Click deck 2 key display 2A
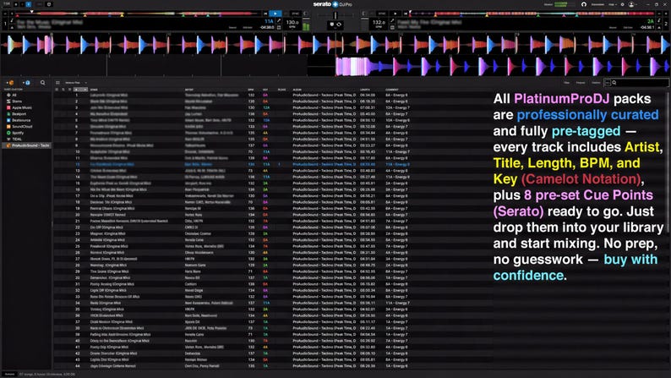671x378 pixels. point(651,21)
